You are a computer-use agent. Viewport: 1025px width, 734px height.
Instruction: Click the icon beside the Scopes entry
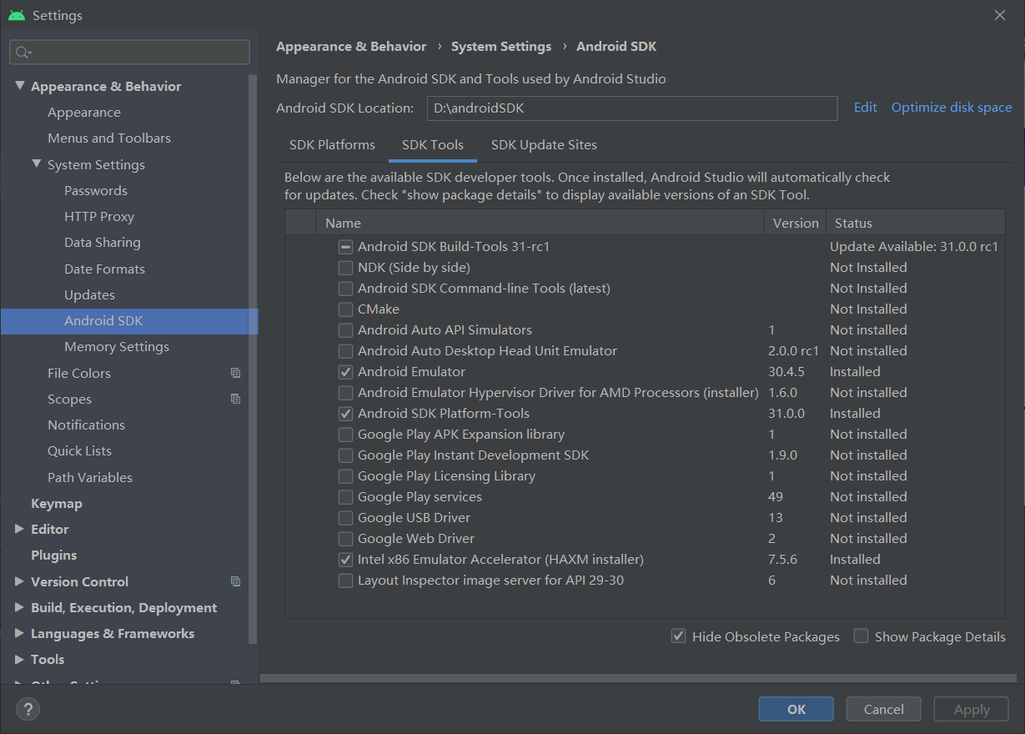(234, 399)
